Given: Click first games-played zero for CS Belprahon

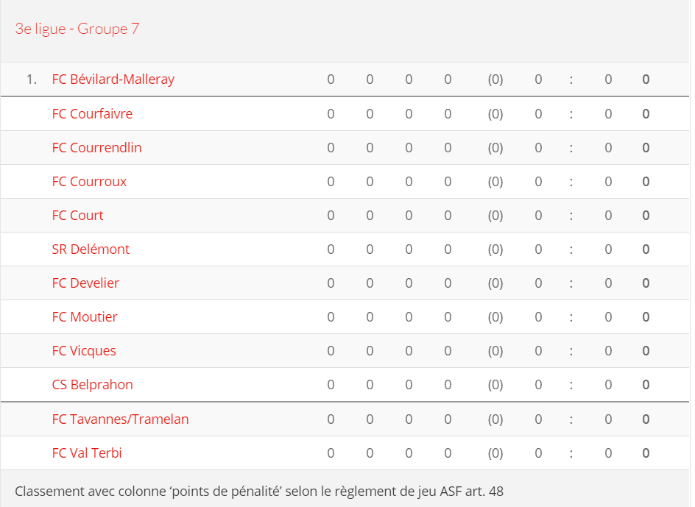Looking at the screenshot, I should click(x=331, y=385).
